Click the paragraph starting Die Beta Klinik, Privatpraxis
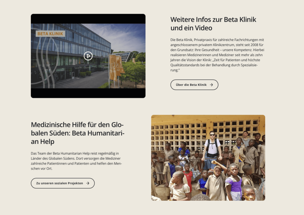Screen dimensions: 304x215 pos(217,55)
